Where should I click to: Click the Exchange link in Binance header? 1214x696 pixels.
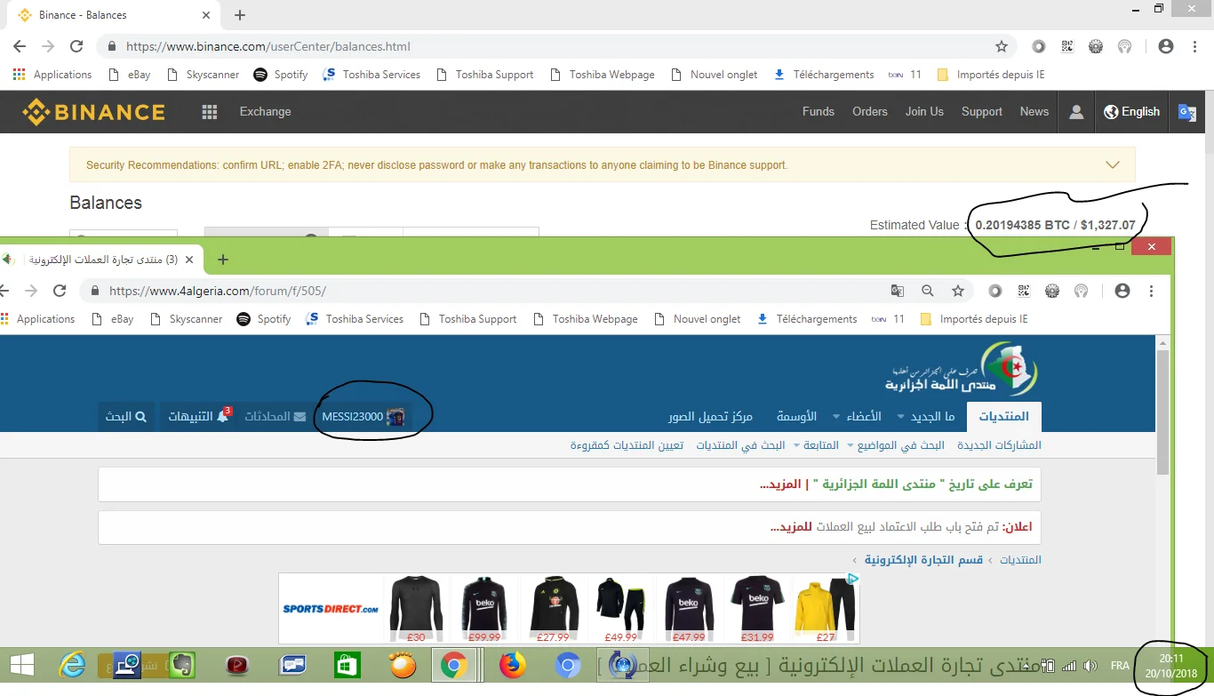265,112
